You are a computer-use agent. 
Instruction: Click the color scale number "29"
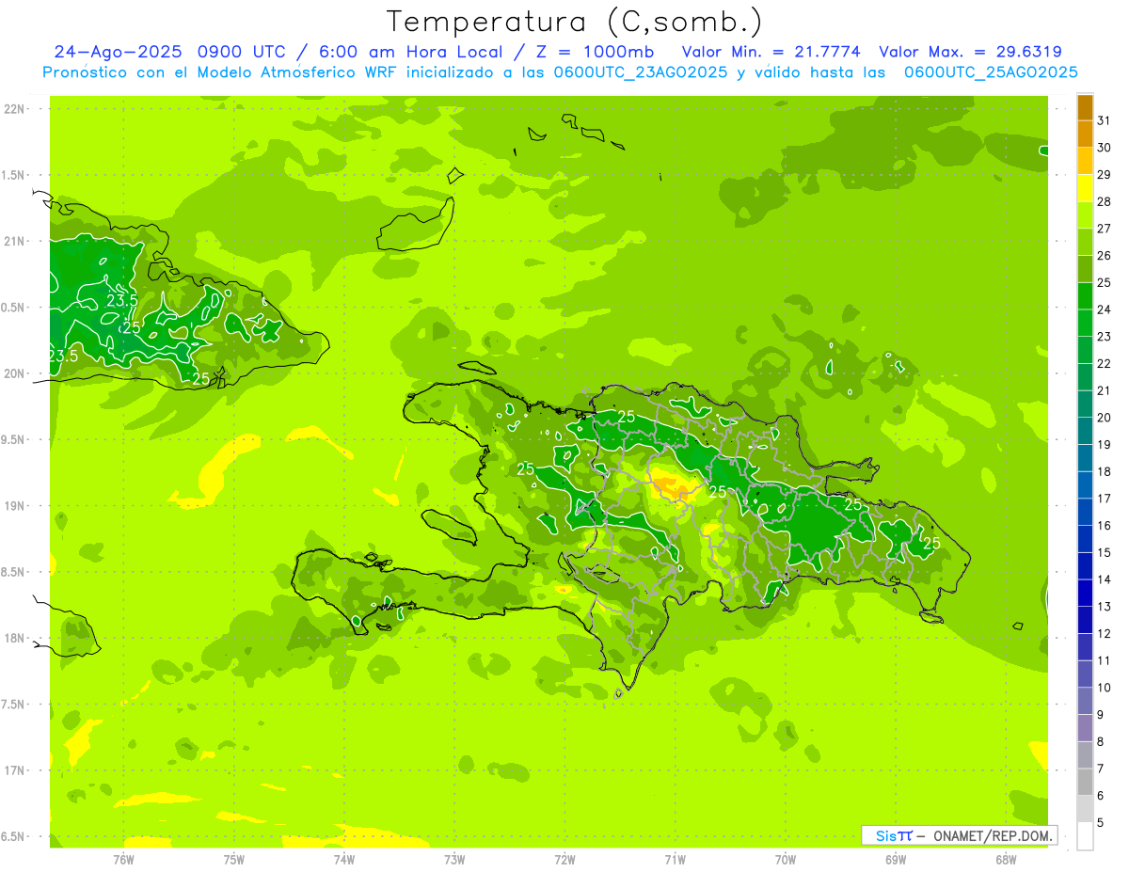point(1105,174)
